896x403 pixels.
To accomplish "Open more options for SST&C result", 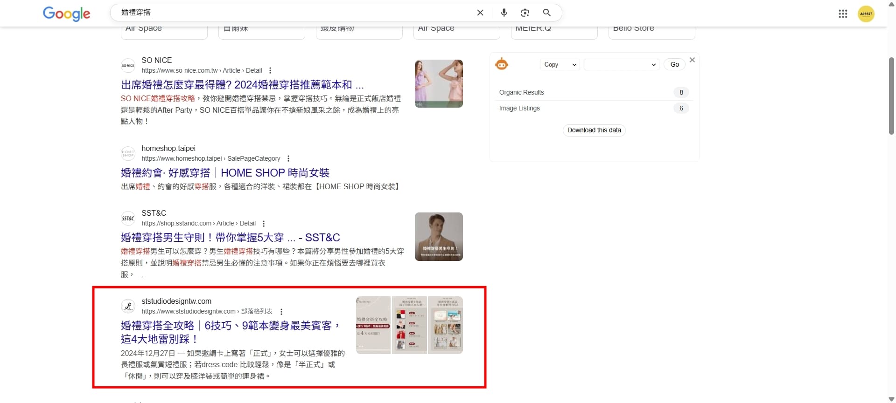I will tap(264, 224).
